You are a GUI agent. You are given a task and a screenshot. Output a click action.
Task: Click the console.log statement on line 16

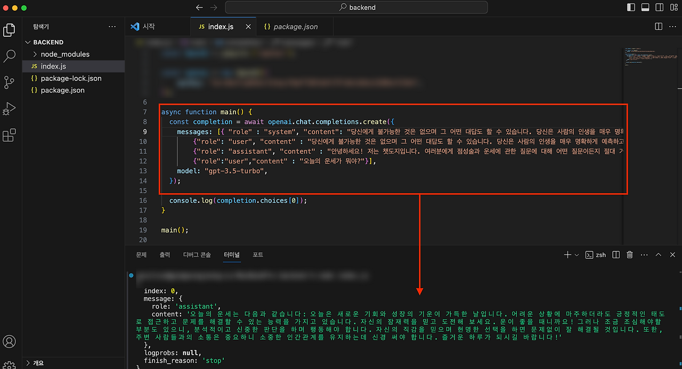coord(238,201)
